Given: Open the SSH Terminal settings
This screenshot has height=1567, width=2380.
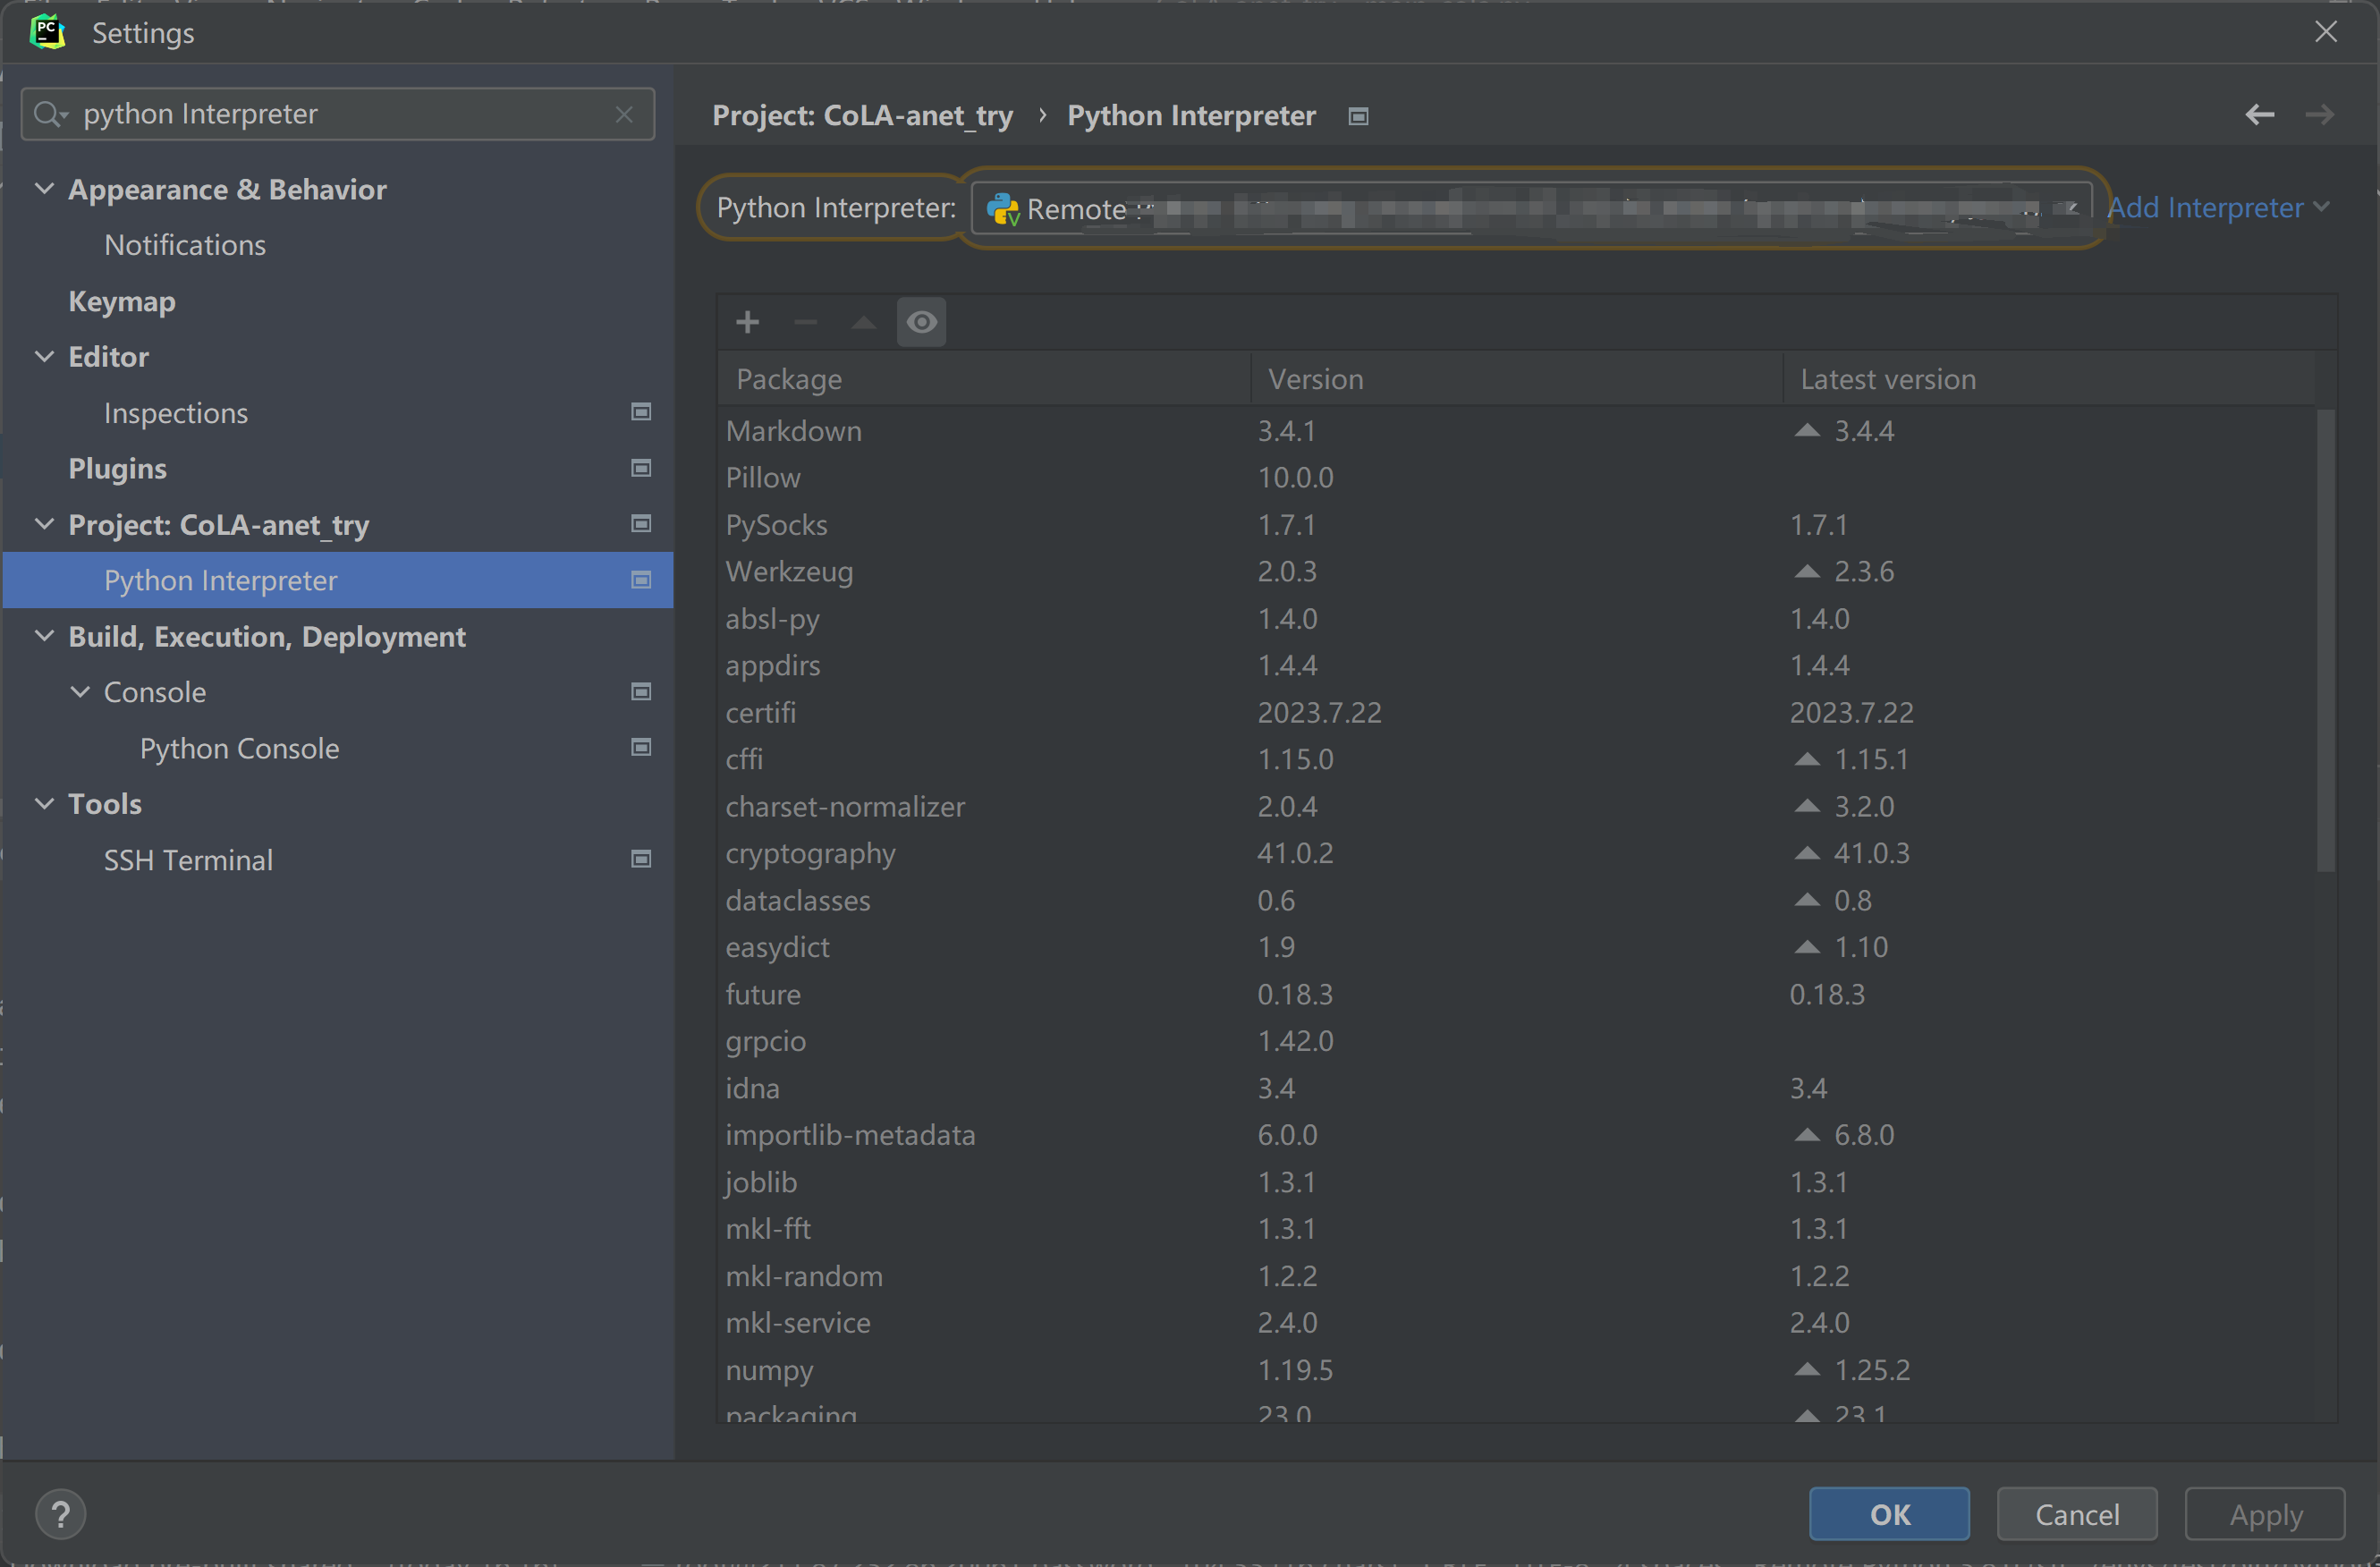Looking at the screenshot, I should 188,859.
